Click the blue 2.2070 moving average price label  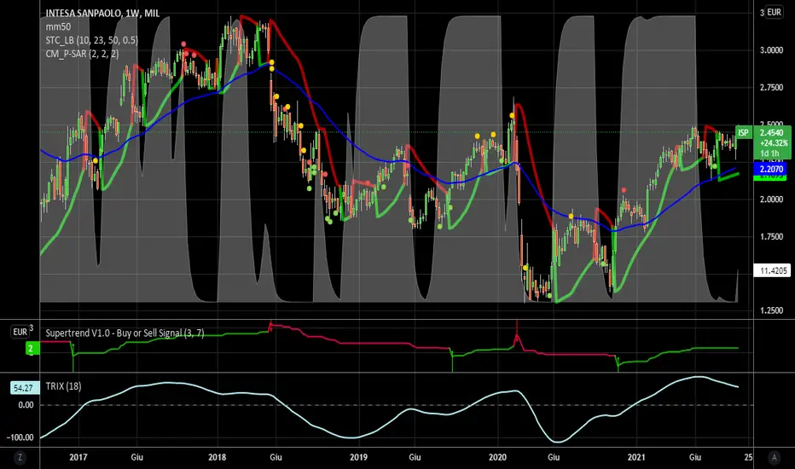tap(771, 169)
